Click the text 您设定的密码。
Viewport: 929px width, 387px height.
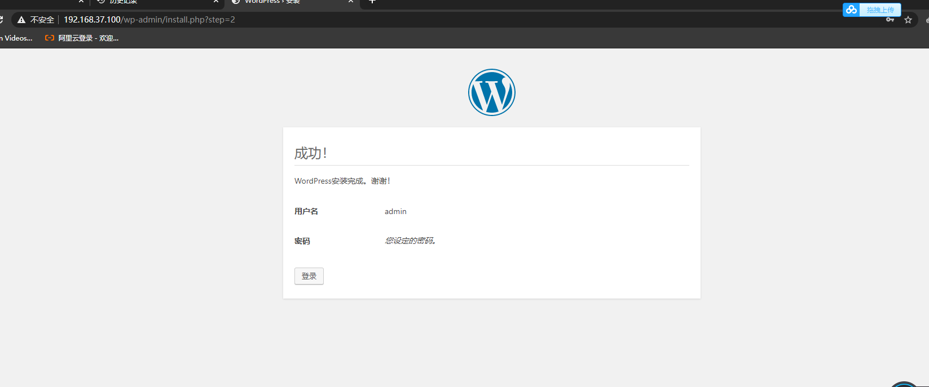coord(411,241)
